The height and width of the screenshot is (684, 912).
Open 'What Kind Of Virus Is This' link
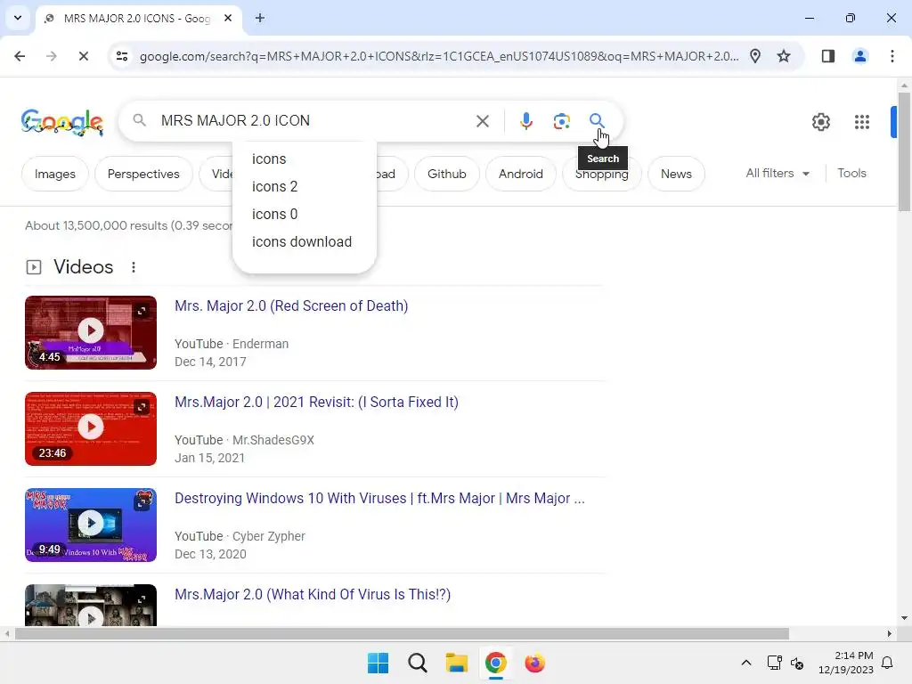pos(313,594)
